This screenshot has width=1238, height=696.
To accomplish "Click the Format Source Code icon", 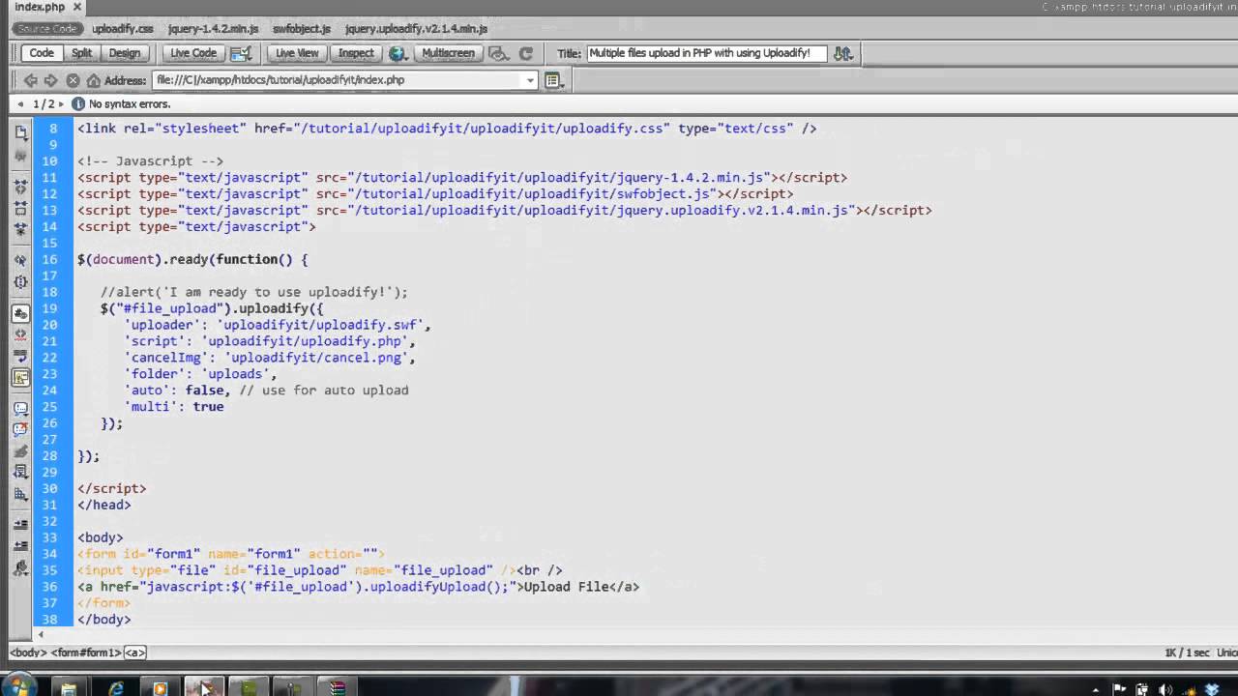I will tap(20, 567).
